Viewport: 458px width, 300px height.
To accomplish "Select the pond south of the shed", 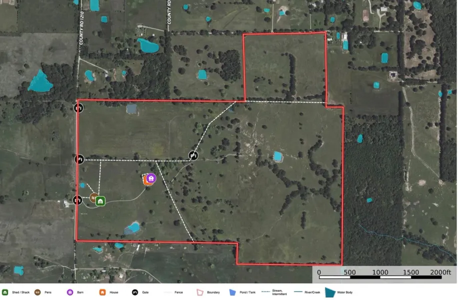I will point(132,228).
